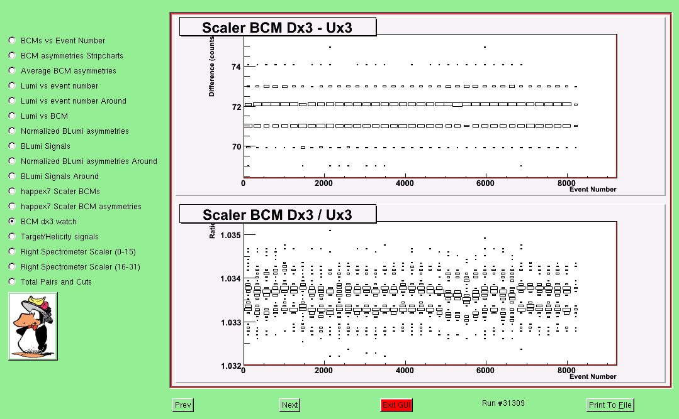
Task: Click top plot's Event Number axis label
Action: click(593, 189)
